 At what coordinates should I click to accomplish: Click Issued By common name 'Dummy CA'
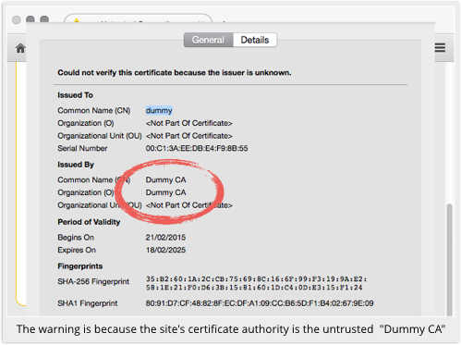pos(165,179)
